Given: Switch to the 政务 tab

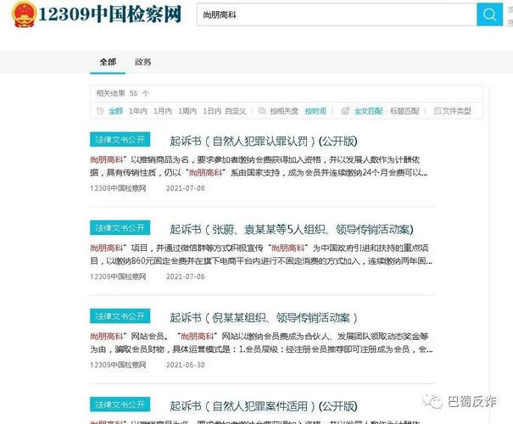Looking at the screenshot, I should click(143, 62).
